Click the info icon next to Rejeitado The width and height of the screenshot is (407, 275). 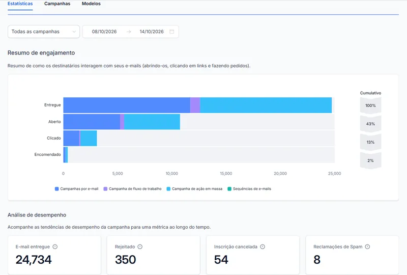(x=140, y=246)
